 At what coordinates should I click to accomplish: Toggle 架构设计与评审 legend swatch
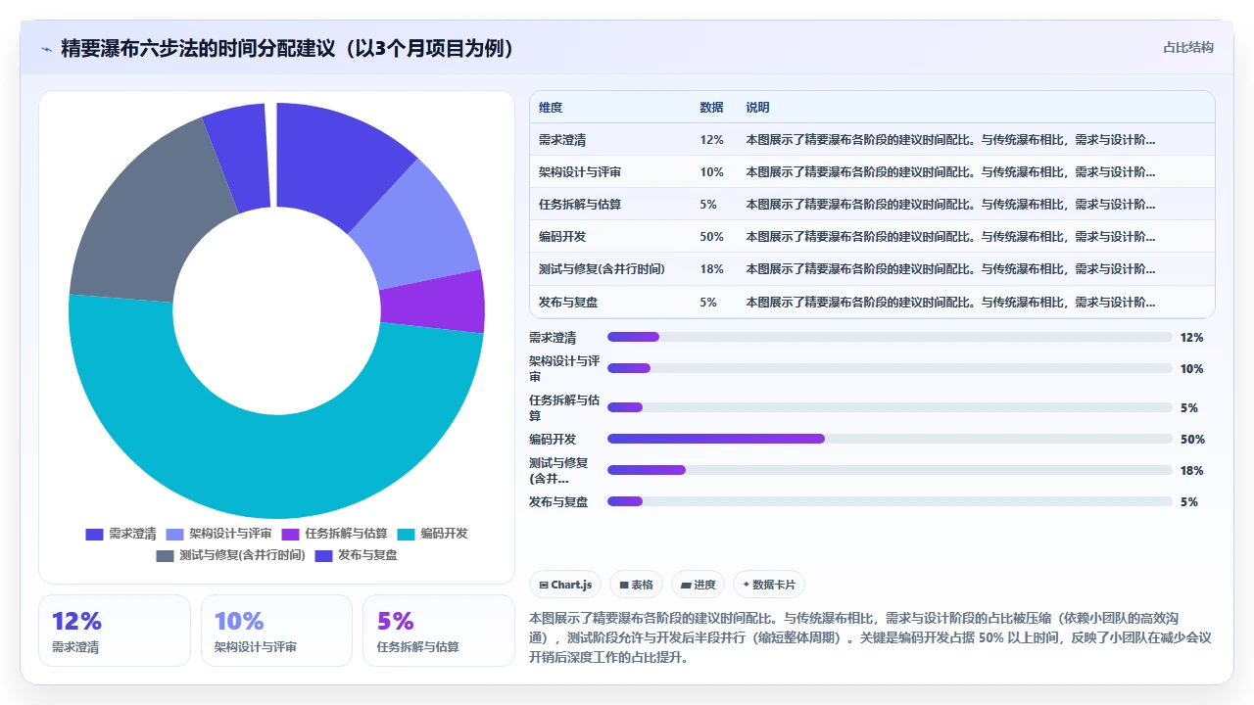pos(174,535)
